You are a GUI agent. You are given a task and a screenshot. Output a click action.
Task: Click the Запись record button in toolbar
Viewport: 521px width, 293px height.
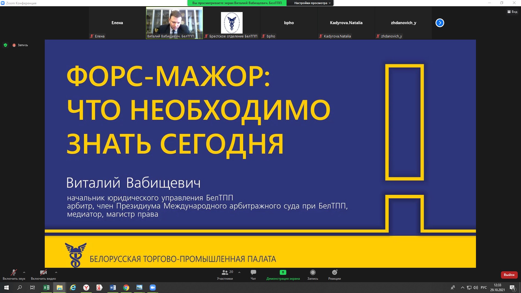[x=313, y=275]
